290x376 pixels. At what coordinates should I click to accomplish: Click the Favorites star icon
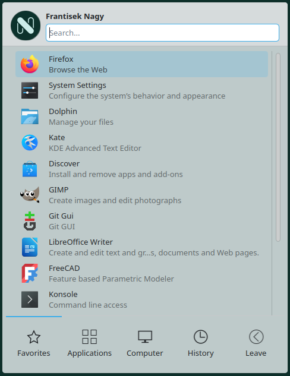34,337
